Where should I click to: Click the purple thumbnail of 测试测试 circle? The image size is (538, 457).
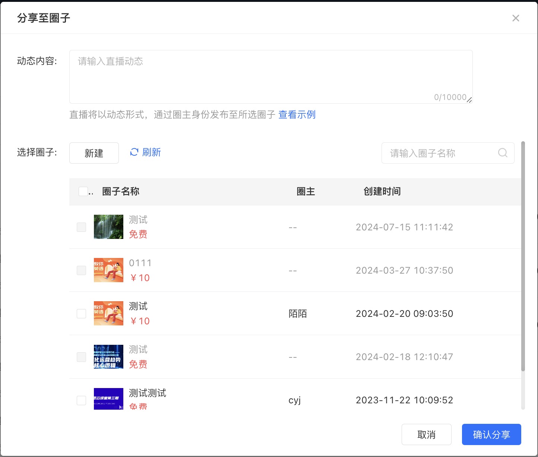(108, 399)
